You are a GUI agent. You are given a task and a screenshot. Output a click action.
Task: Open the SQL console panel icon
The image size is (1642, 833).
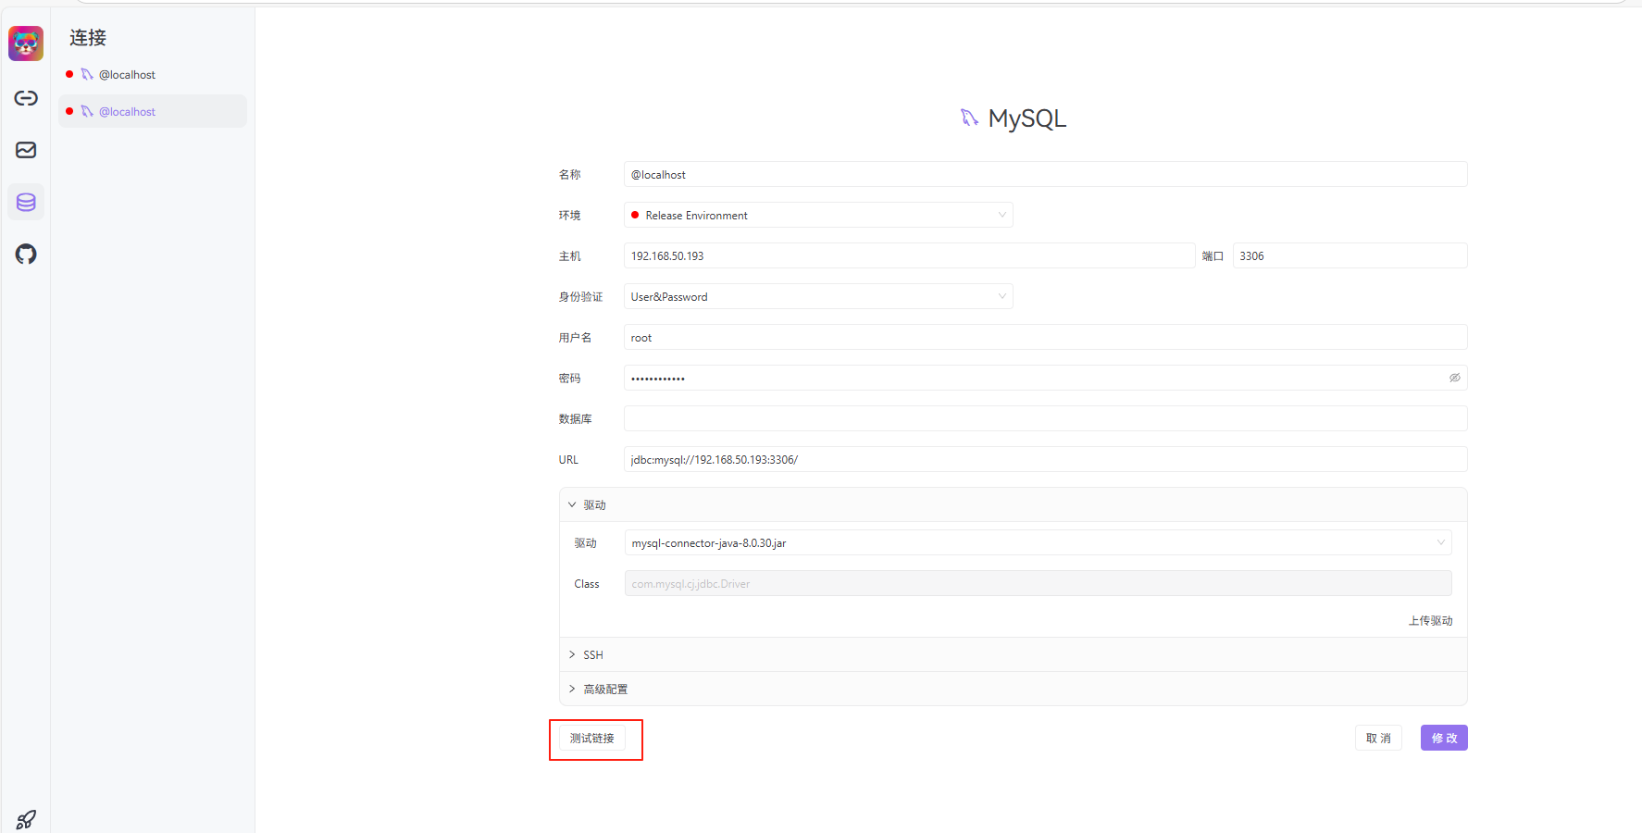25,149
